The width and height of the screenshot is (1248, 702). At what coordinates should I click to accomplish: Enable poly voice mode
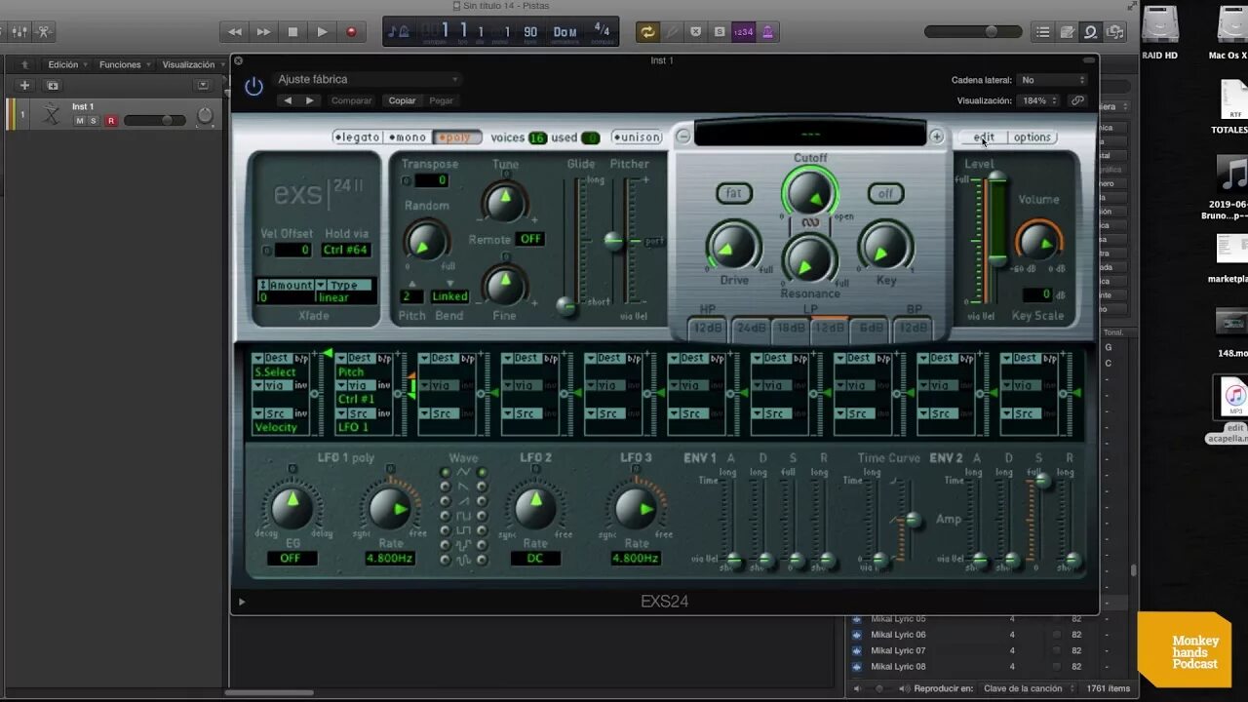[x=456, y=136]
